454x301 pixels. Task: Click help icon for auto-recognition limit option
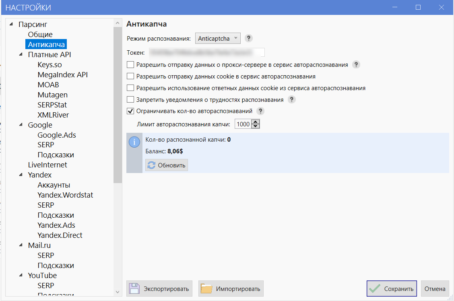(260, 111)
